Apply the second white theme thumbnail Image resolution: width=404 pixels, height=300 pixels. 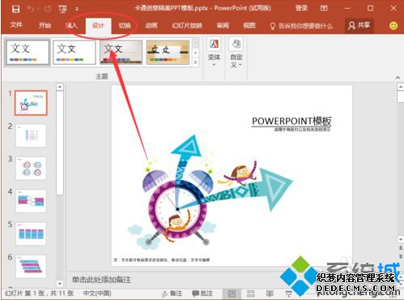[x=74, y=52]
